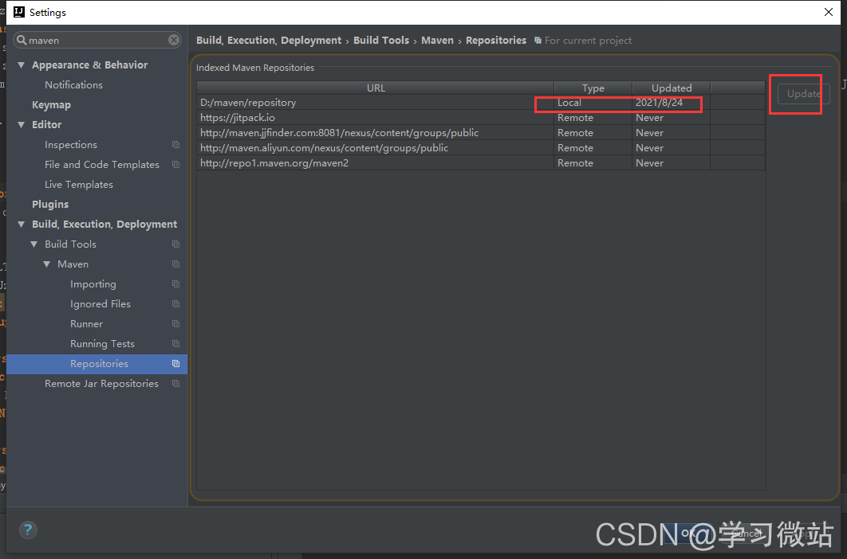The width and height of the screenshot is (847, 559).
Task: Click the project-level icon beside Maven
Action: point(175,264)
